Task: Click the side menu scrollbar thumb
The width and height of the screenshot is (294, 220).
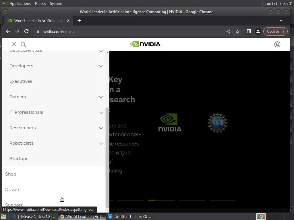Action: [107, 158]
